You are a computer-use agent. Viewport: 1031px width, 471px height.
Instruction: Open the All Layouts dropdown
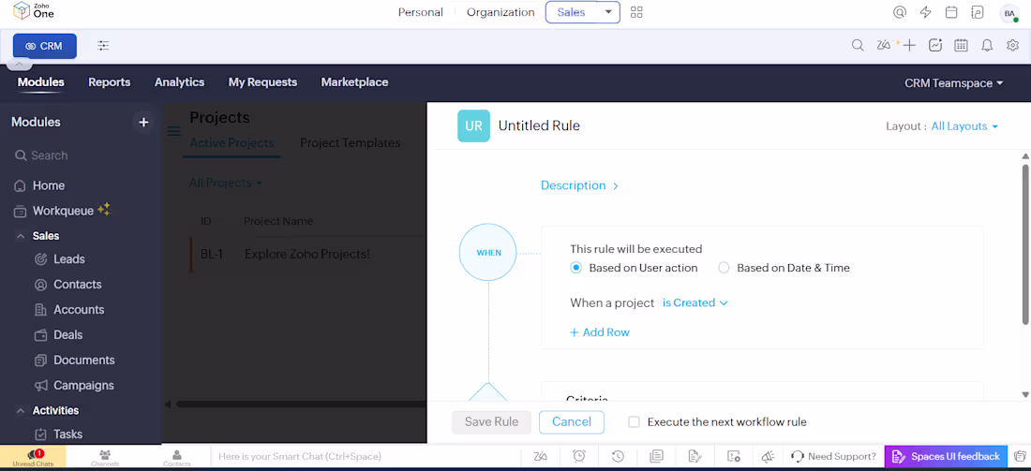pos(964,126)
